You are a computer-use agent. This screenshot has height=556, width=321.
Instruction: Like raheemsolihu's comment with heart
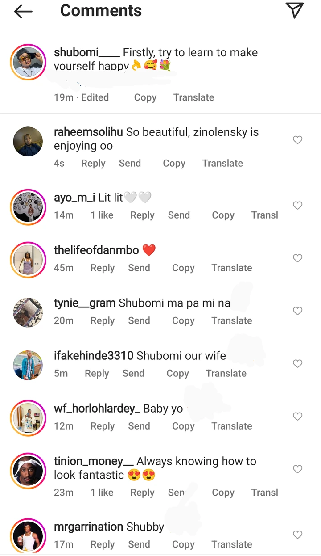(298, 140)
